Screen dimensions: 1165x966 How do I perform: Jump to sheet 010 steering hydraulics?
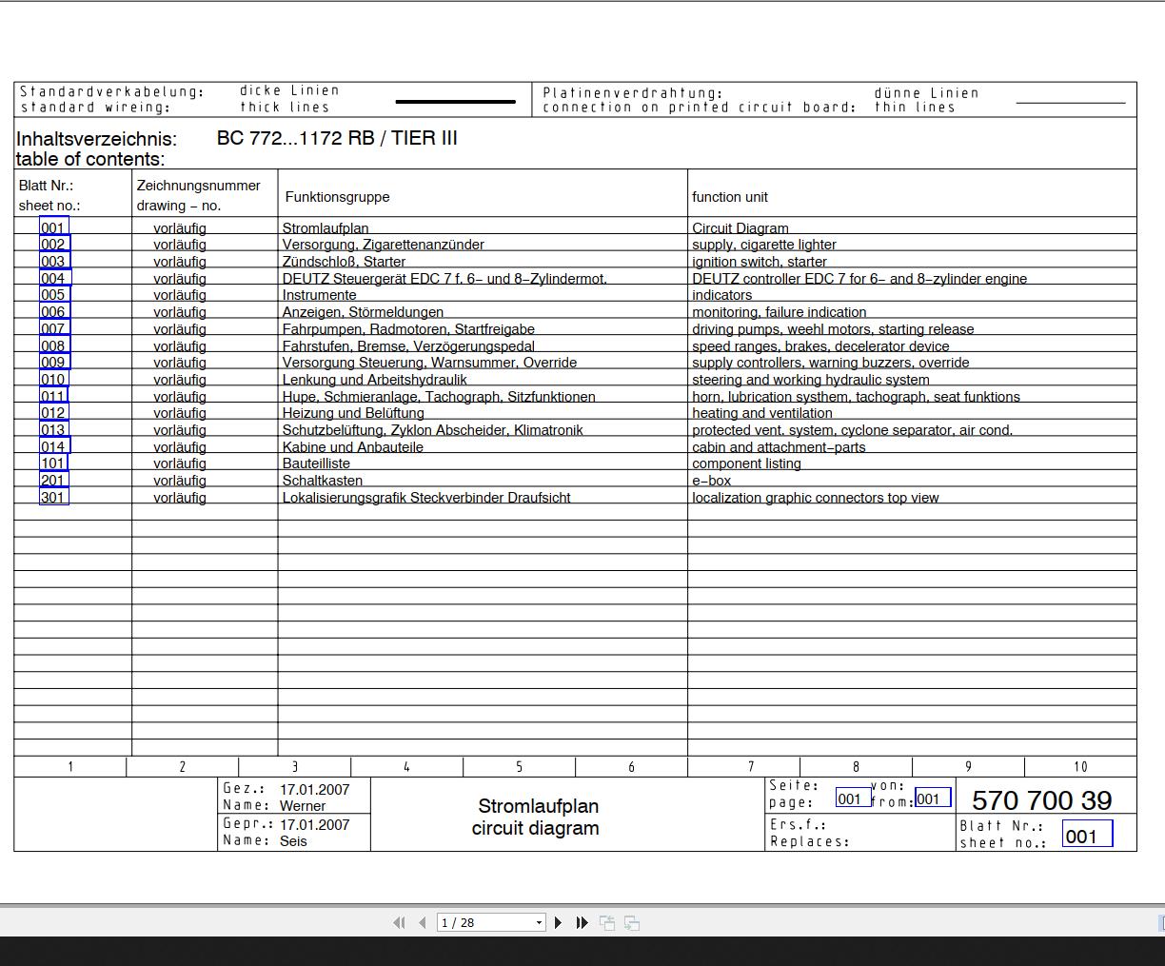pyautogui.click(x=54, y=380)
